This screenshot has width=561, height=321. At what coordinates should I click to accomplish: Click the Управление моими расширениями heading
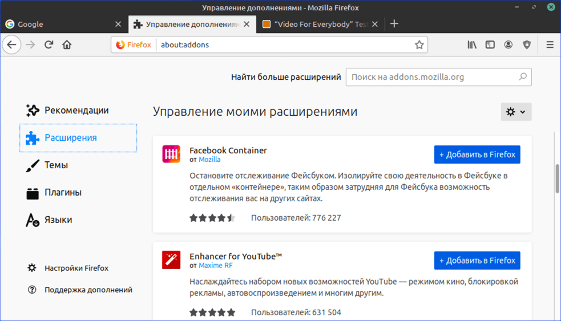click(255, 112)
